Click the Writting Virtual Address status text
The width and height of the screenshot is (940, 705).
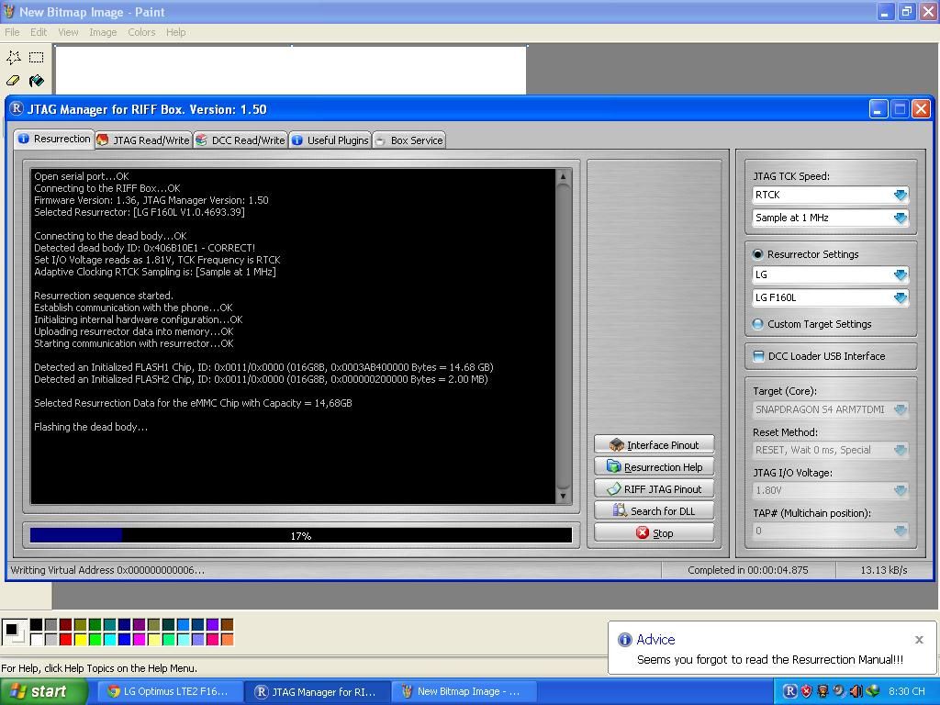pos(107,570)
